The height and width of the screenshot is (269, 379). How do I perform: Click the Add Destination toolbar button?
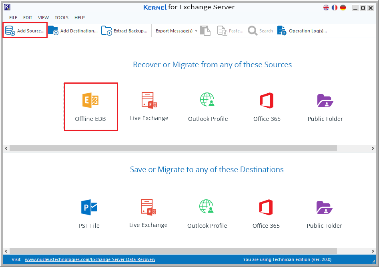73,31
